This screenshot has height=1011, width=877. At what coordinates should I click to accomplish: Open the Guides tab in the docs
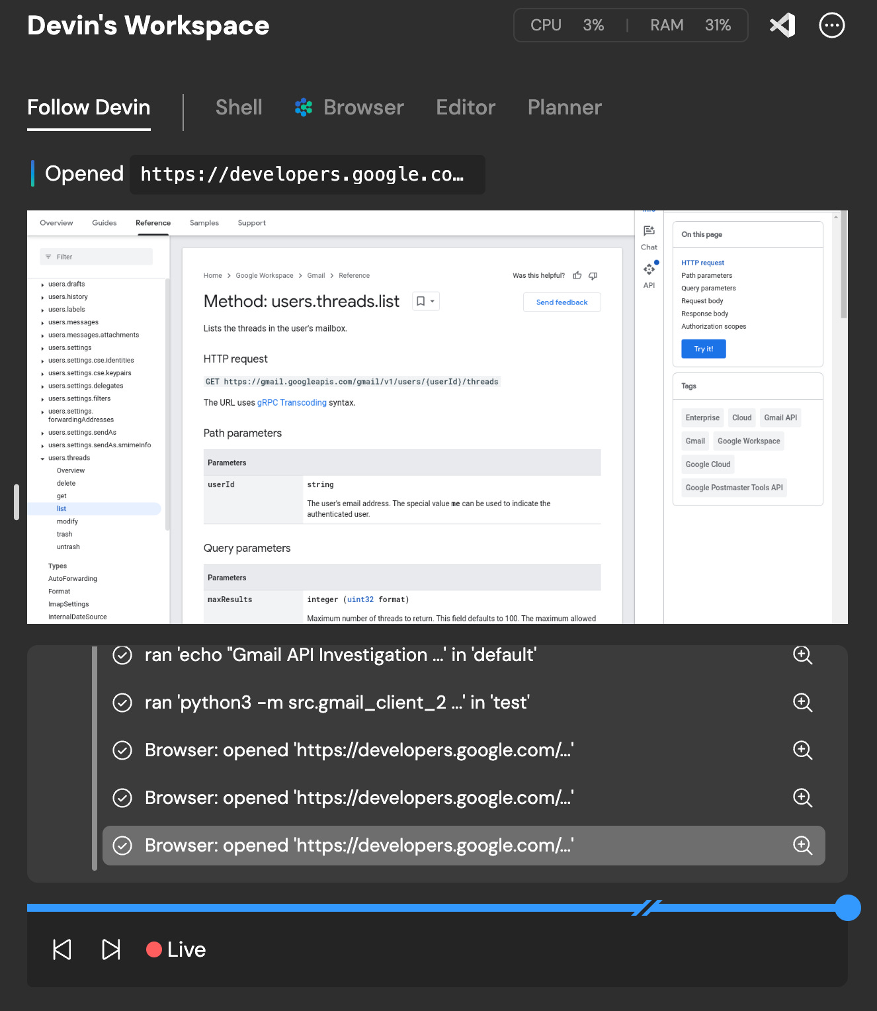(x=104, y=223)
